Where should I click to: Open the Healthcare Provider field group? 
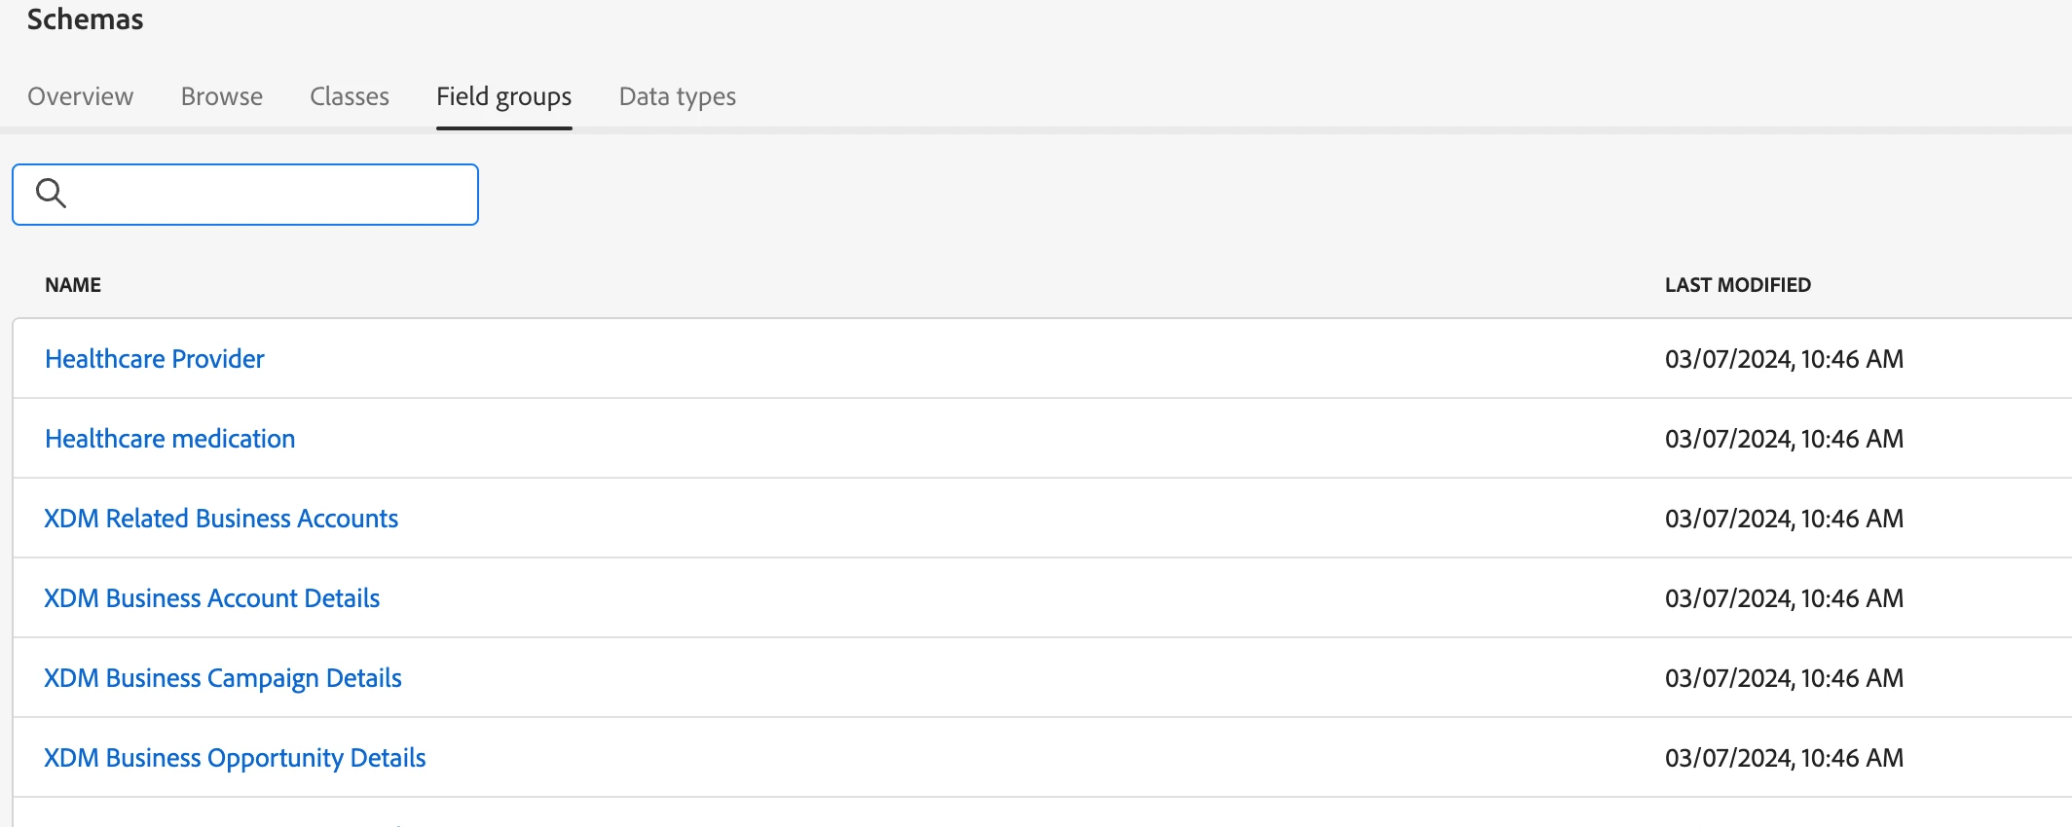155,359
